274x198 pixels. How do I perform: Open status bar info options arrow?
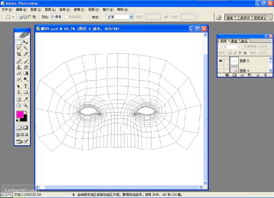tap(74, 195)
